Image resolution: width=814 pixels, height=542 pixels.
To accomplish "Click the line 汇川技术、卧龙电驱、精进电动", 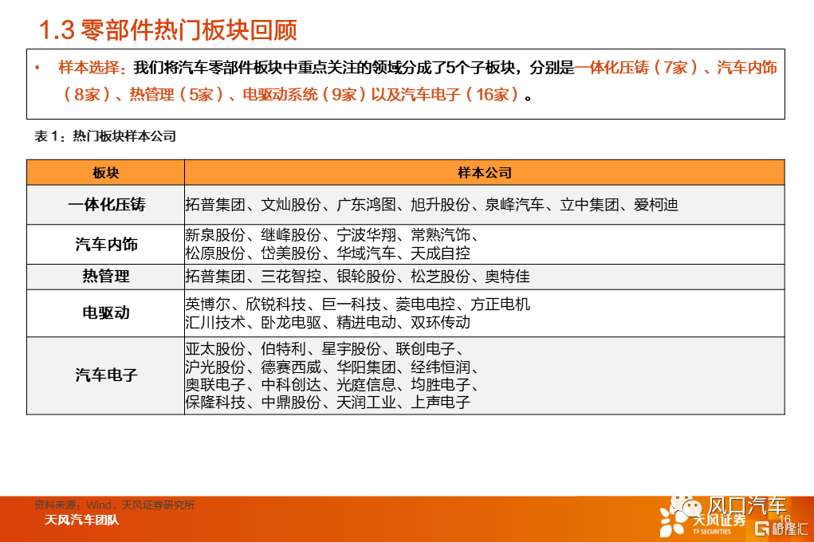I will pos(328,322).
